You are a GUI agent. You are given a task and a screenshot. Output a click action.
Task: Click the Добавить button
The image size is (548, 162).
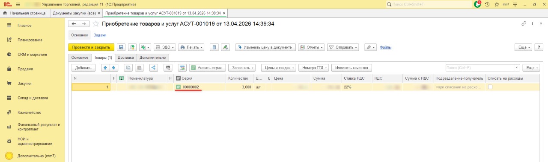click(x=83, y=67)
